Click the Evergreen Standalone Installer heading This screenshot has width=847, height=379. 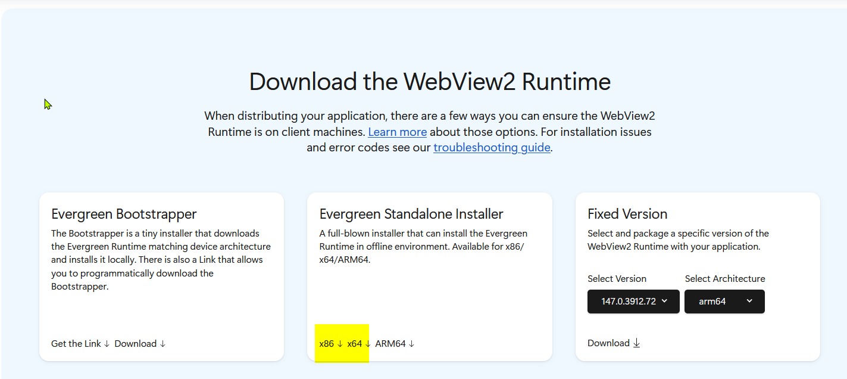[x=411, y=214]
